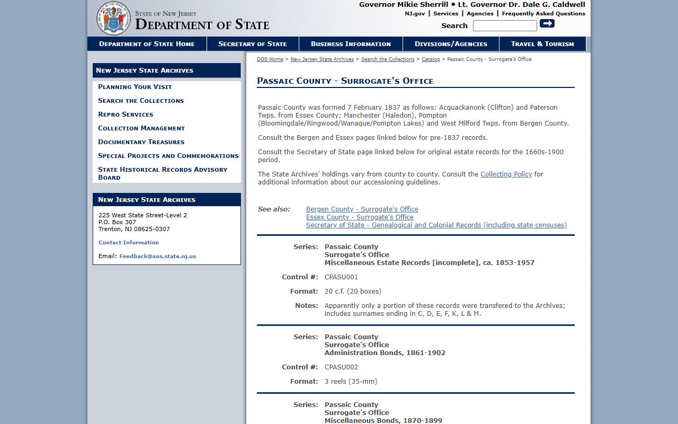Click the Trenton, NJ 08625-0307 address line
This screenshot has width=678, height=424.
point(134,229)
